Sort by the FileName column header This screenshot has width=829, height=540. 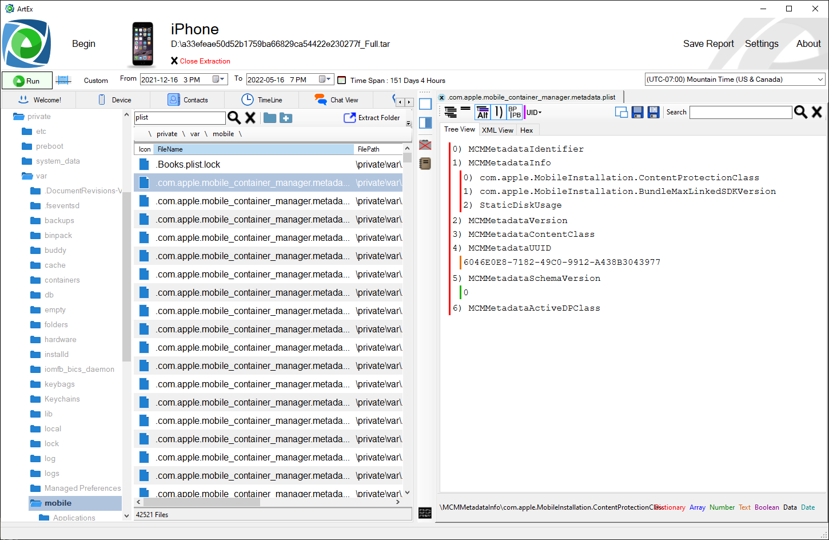pos(254,149)
